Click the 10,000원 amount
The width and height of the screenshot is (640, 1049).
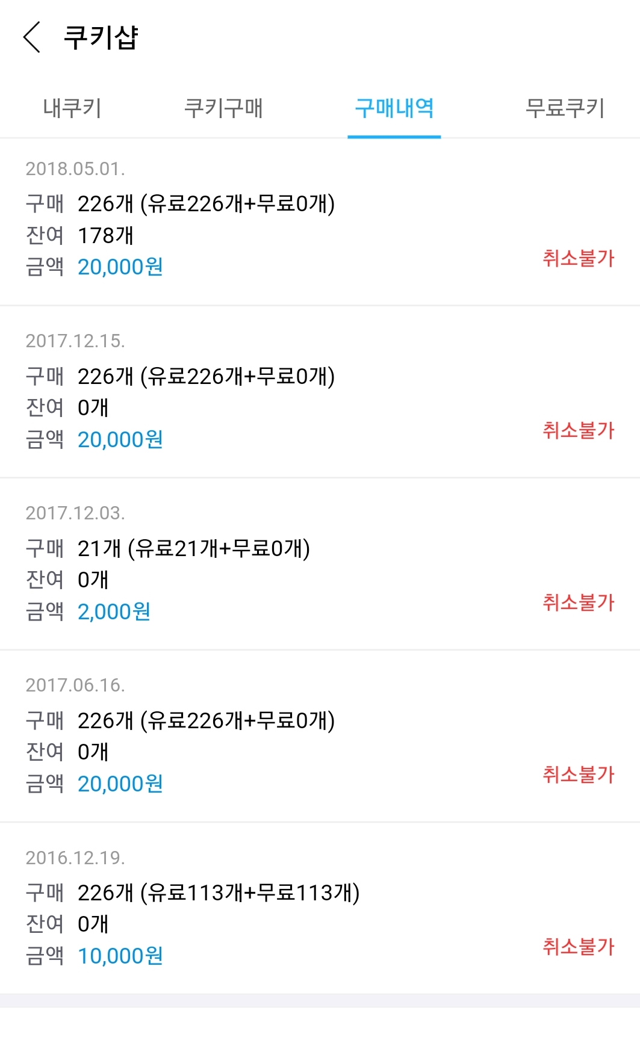pyautogui.click(x=120, y=956)
